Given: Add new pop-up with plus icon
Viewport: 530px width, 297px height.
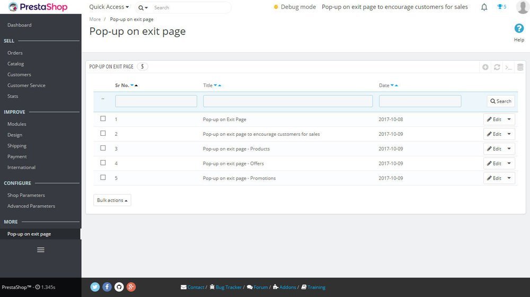Looking at the screenshot, I should point(485,67).
